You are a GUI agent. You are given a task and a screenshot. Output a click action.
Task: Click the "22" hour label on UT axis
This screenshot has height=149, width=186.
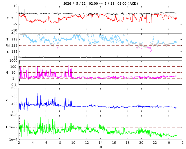click(x=155, y=143)
